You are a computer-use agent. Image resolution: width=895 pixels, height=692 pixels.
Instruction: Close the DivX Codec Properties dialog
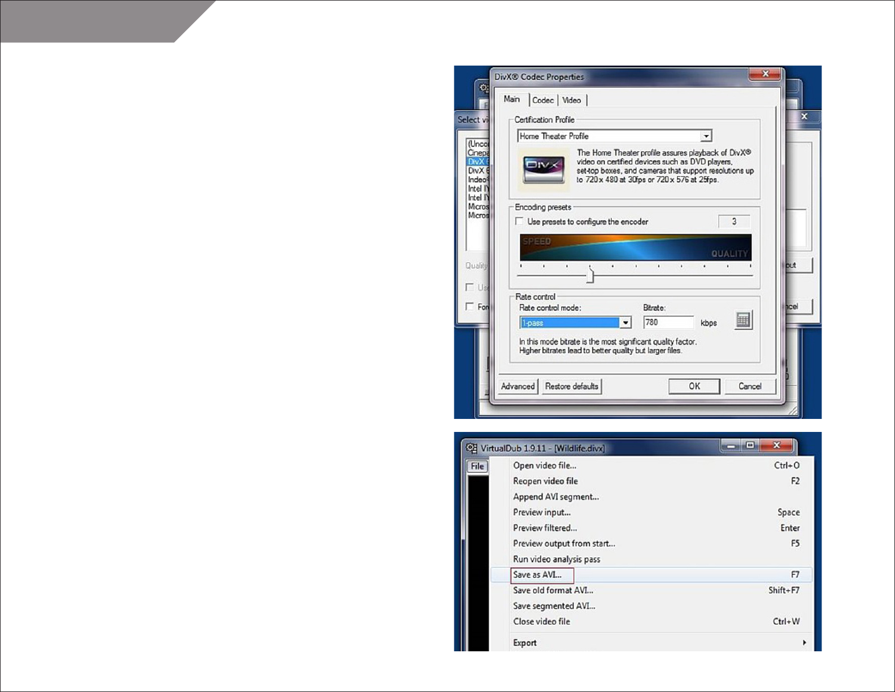(x=765, y=74)
